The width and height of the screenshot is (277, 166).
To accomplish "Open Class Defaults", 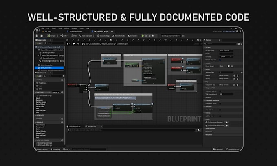I will pyautogui.click(x=119, y=36).
